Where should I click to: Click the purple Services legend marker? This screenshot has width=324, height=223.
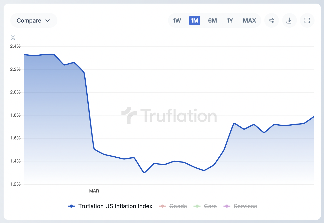[x=227, y=206]
